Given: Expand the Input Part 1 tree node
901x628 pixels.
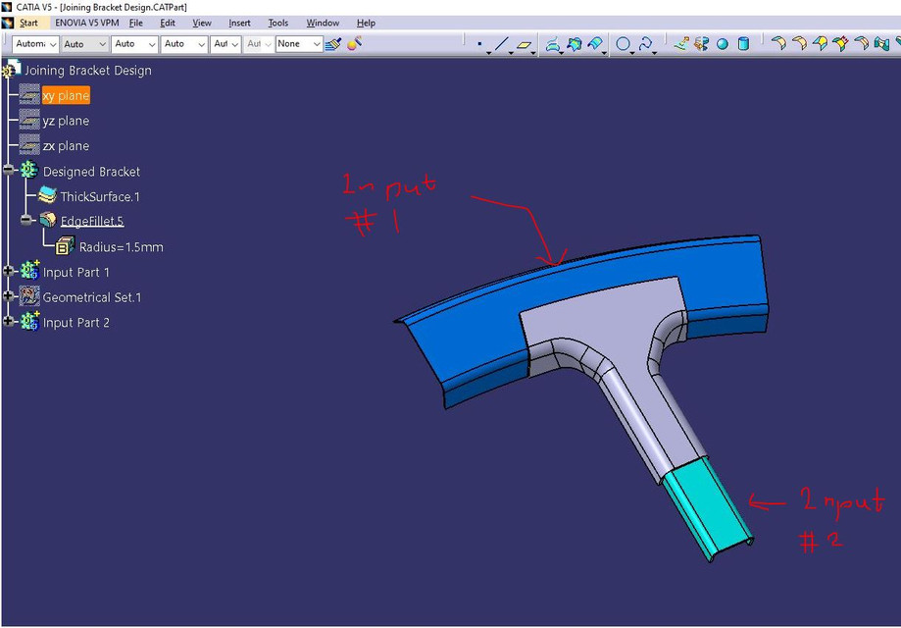Looking at the screenshot, I should coord(8,272).
